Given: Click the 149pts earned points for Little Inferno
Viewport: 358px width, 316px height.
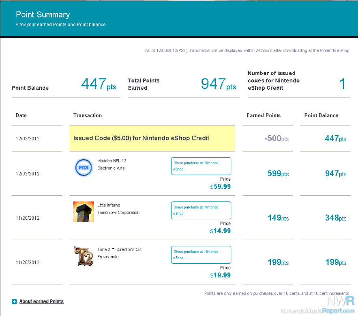Looking at the screenshot, I should 278,218.
